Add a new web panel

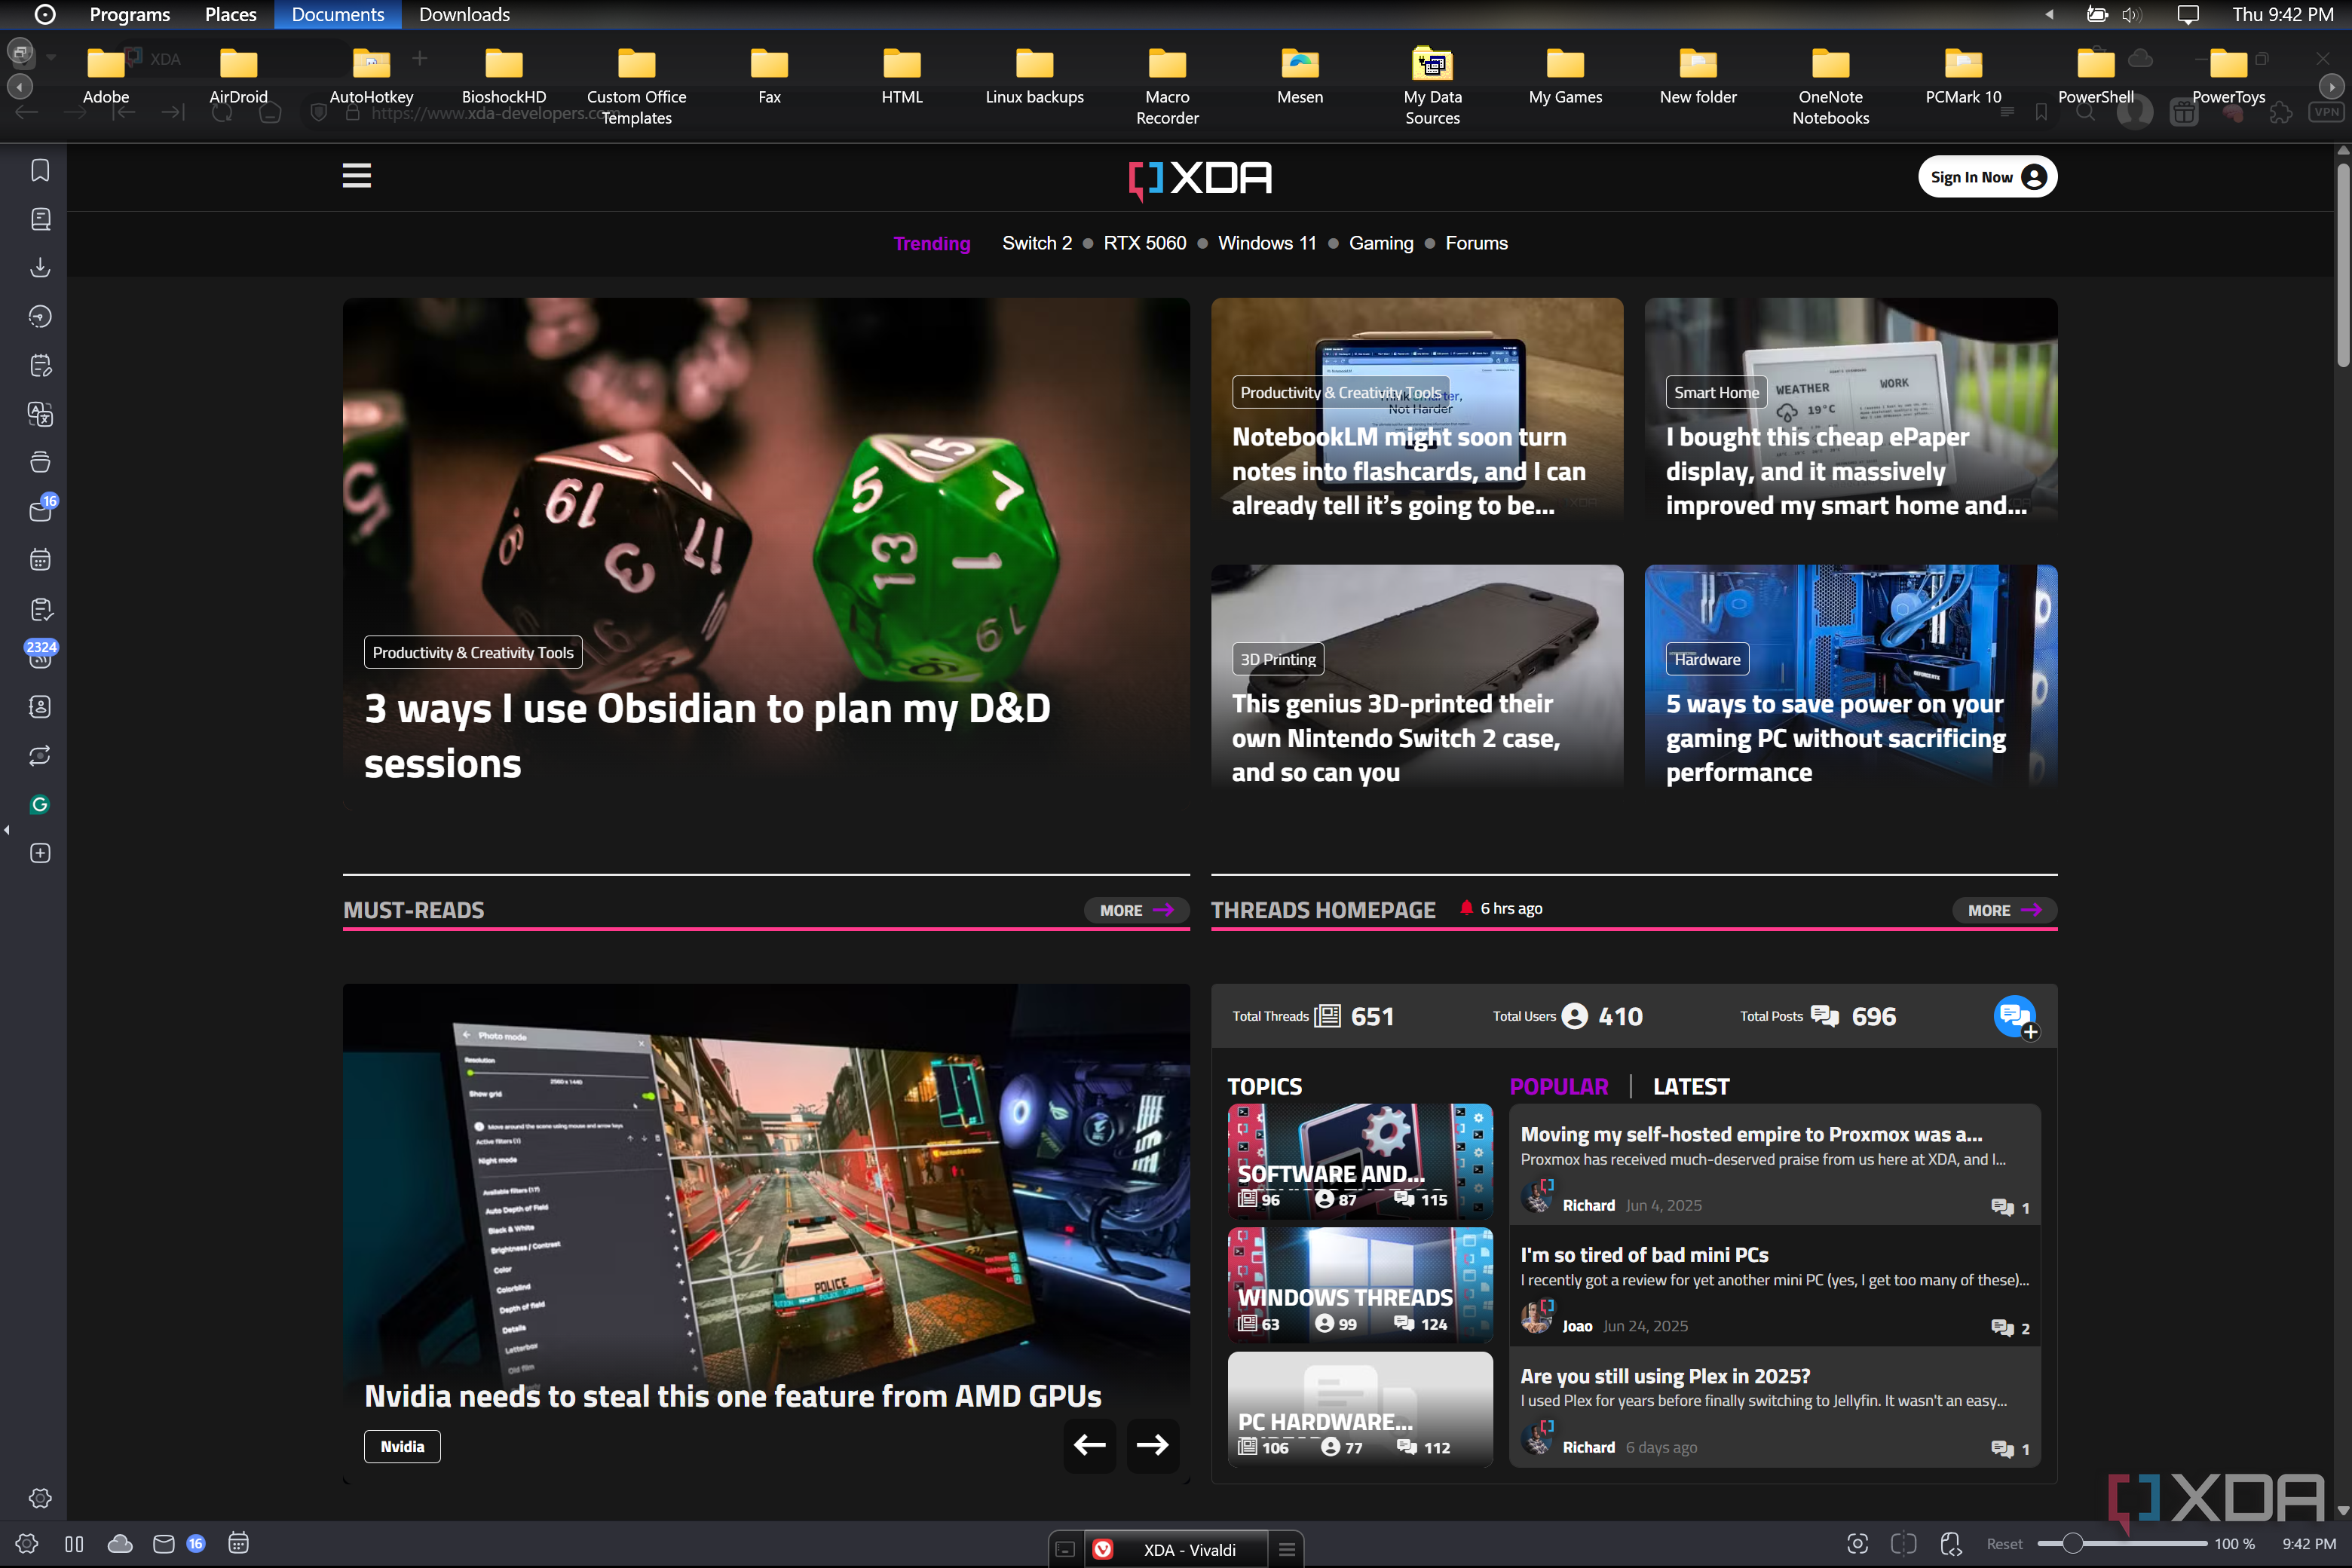(40, 853)
